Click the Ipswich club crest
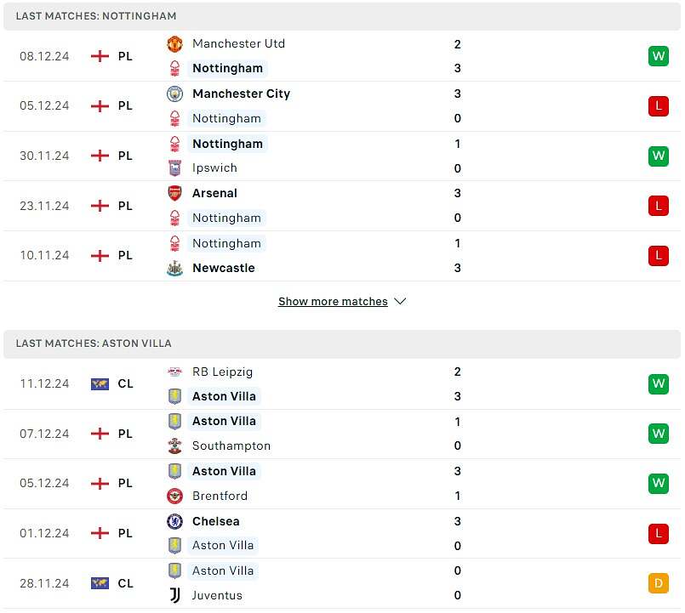Image resolution: width=685 pixels, height=613 pixels. click(x=174, y=168)
